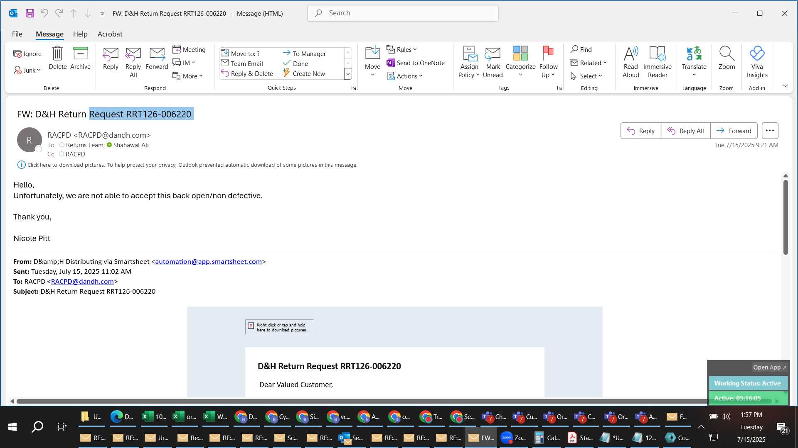Launch Immersive Reader
This screenshot has height=448, width=798.
[658, 62]
